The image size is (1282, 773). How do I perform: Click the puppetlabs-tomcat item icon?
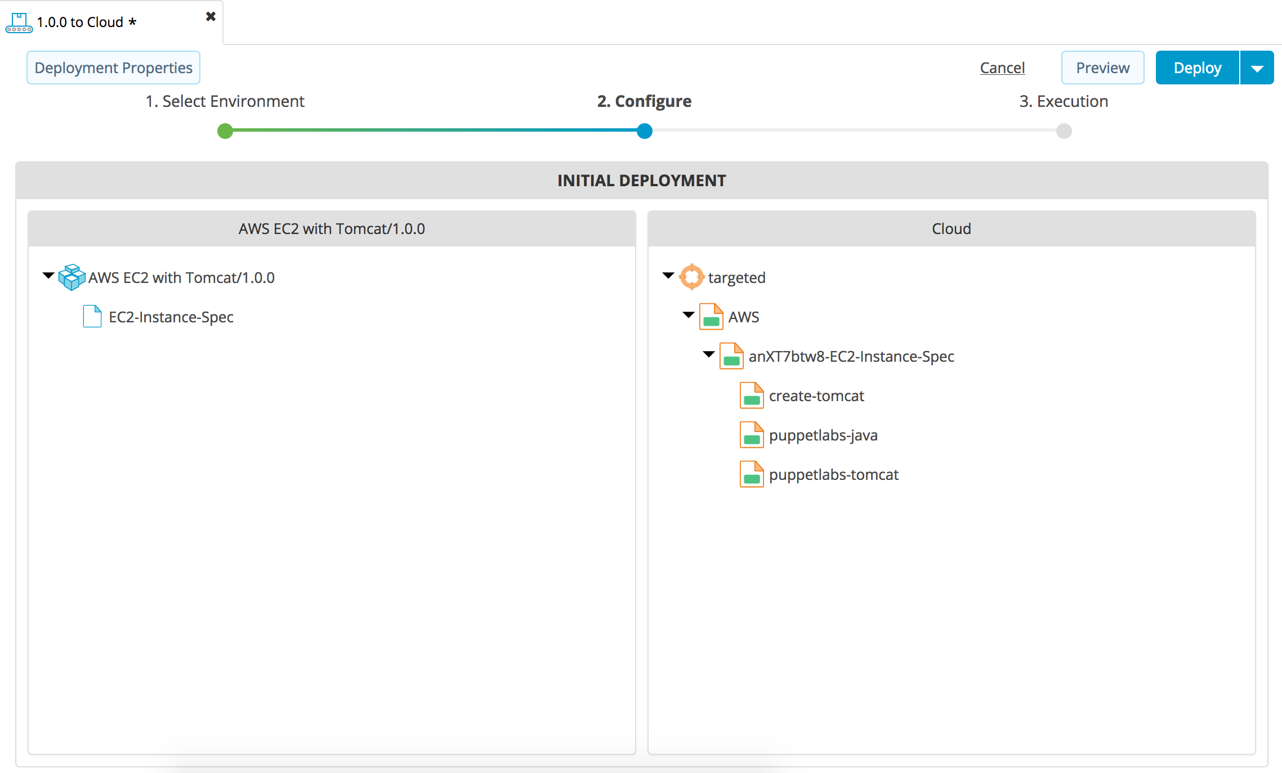[x=752, y=474]
